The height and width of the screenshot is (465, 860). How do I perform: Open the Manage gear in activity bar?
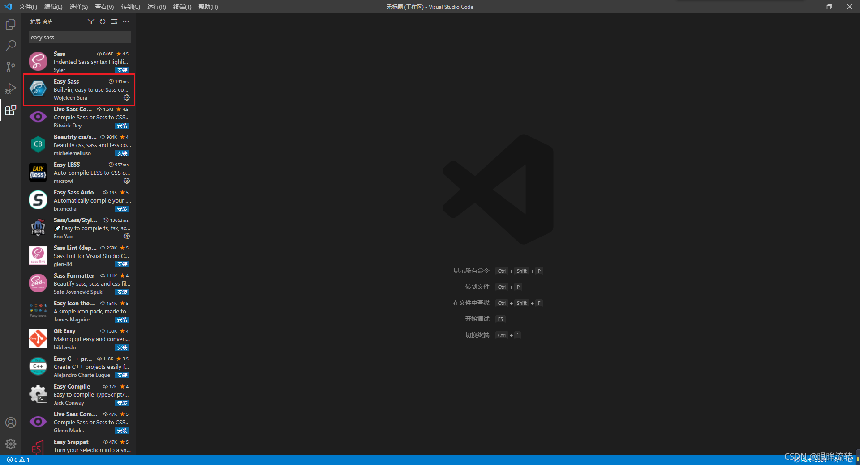coord(11,444)
